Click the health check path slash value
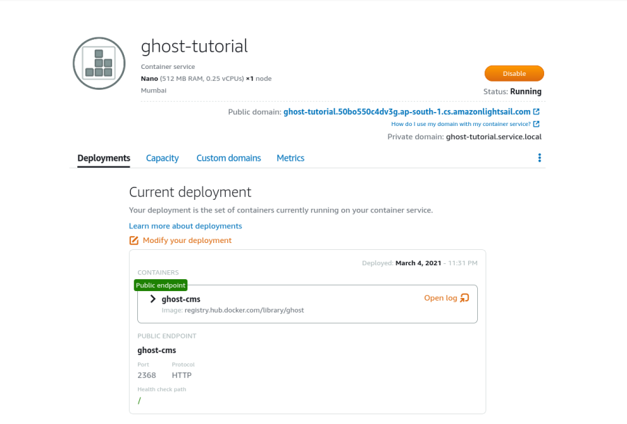Screen dimensions: 627x424 coord(139,400)
